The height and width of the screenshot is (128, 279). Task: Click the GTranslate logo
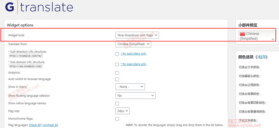39,8
